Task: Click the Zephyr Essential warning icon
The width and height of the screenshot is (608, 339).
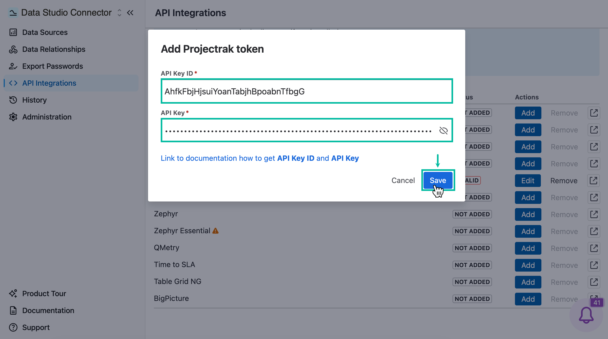Action: (215, 231)
